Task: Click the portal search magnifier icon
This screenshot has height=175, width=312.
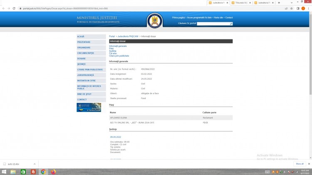Action: click(231, 24)
